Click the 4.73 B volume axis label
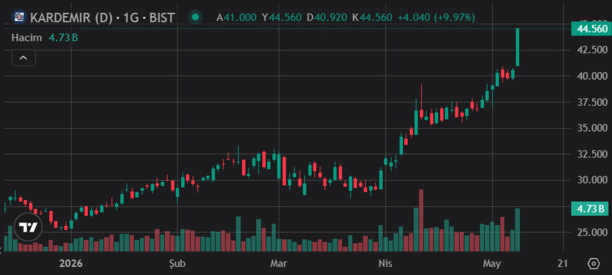 point(591,208)
